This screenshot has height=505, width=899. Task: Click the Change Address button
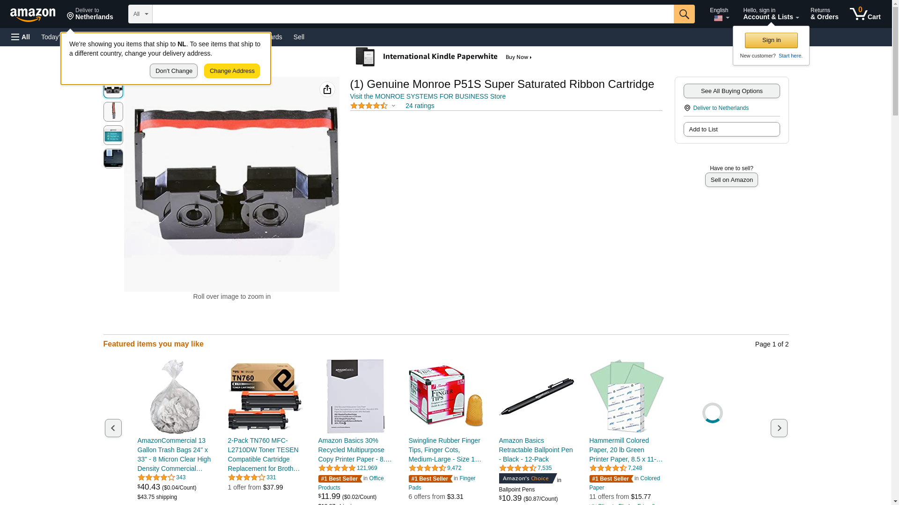(x=232, y=71)
